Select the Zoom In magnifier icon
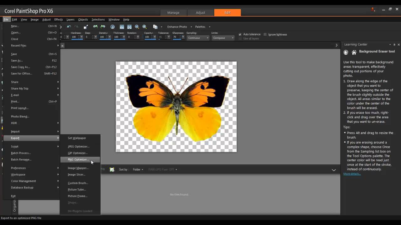 pos(145,27)
